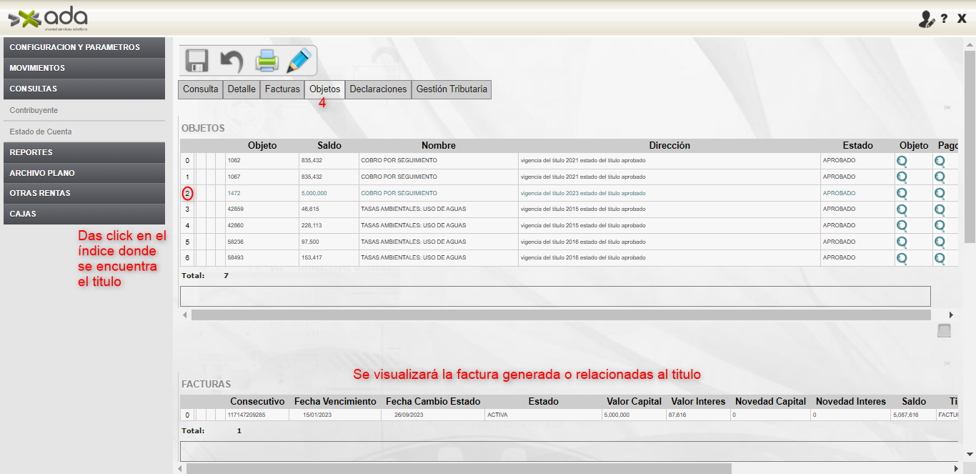
Task: Collapse the FACTURAS section
Action: (x=947, y=364)
